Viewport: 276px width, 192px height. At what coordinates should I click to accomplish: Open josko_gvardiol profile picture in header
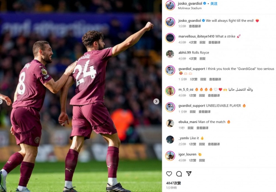click(x=170, y=6)
